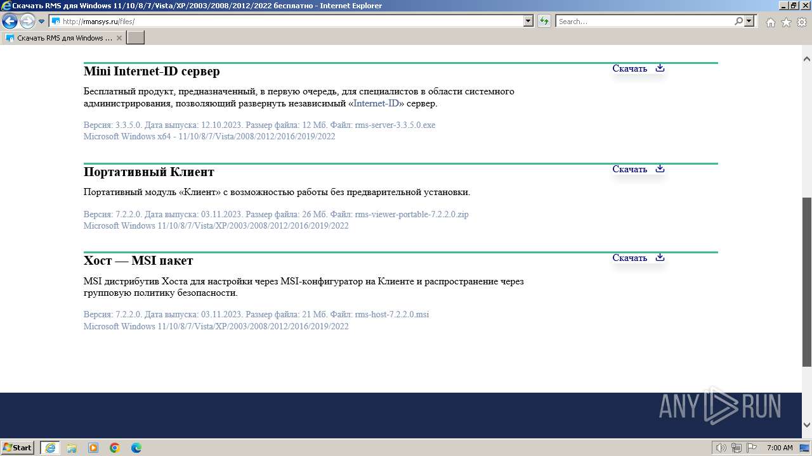Click the Microsoft Windows x64 compatibility line
Screen dimensions: 812x456
pyautogui.click(x=209, y=136)
